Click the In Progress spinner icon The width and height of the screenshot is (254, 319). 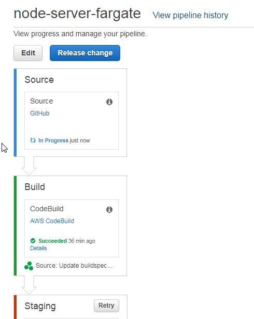coord(33,140)
